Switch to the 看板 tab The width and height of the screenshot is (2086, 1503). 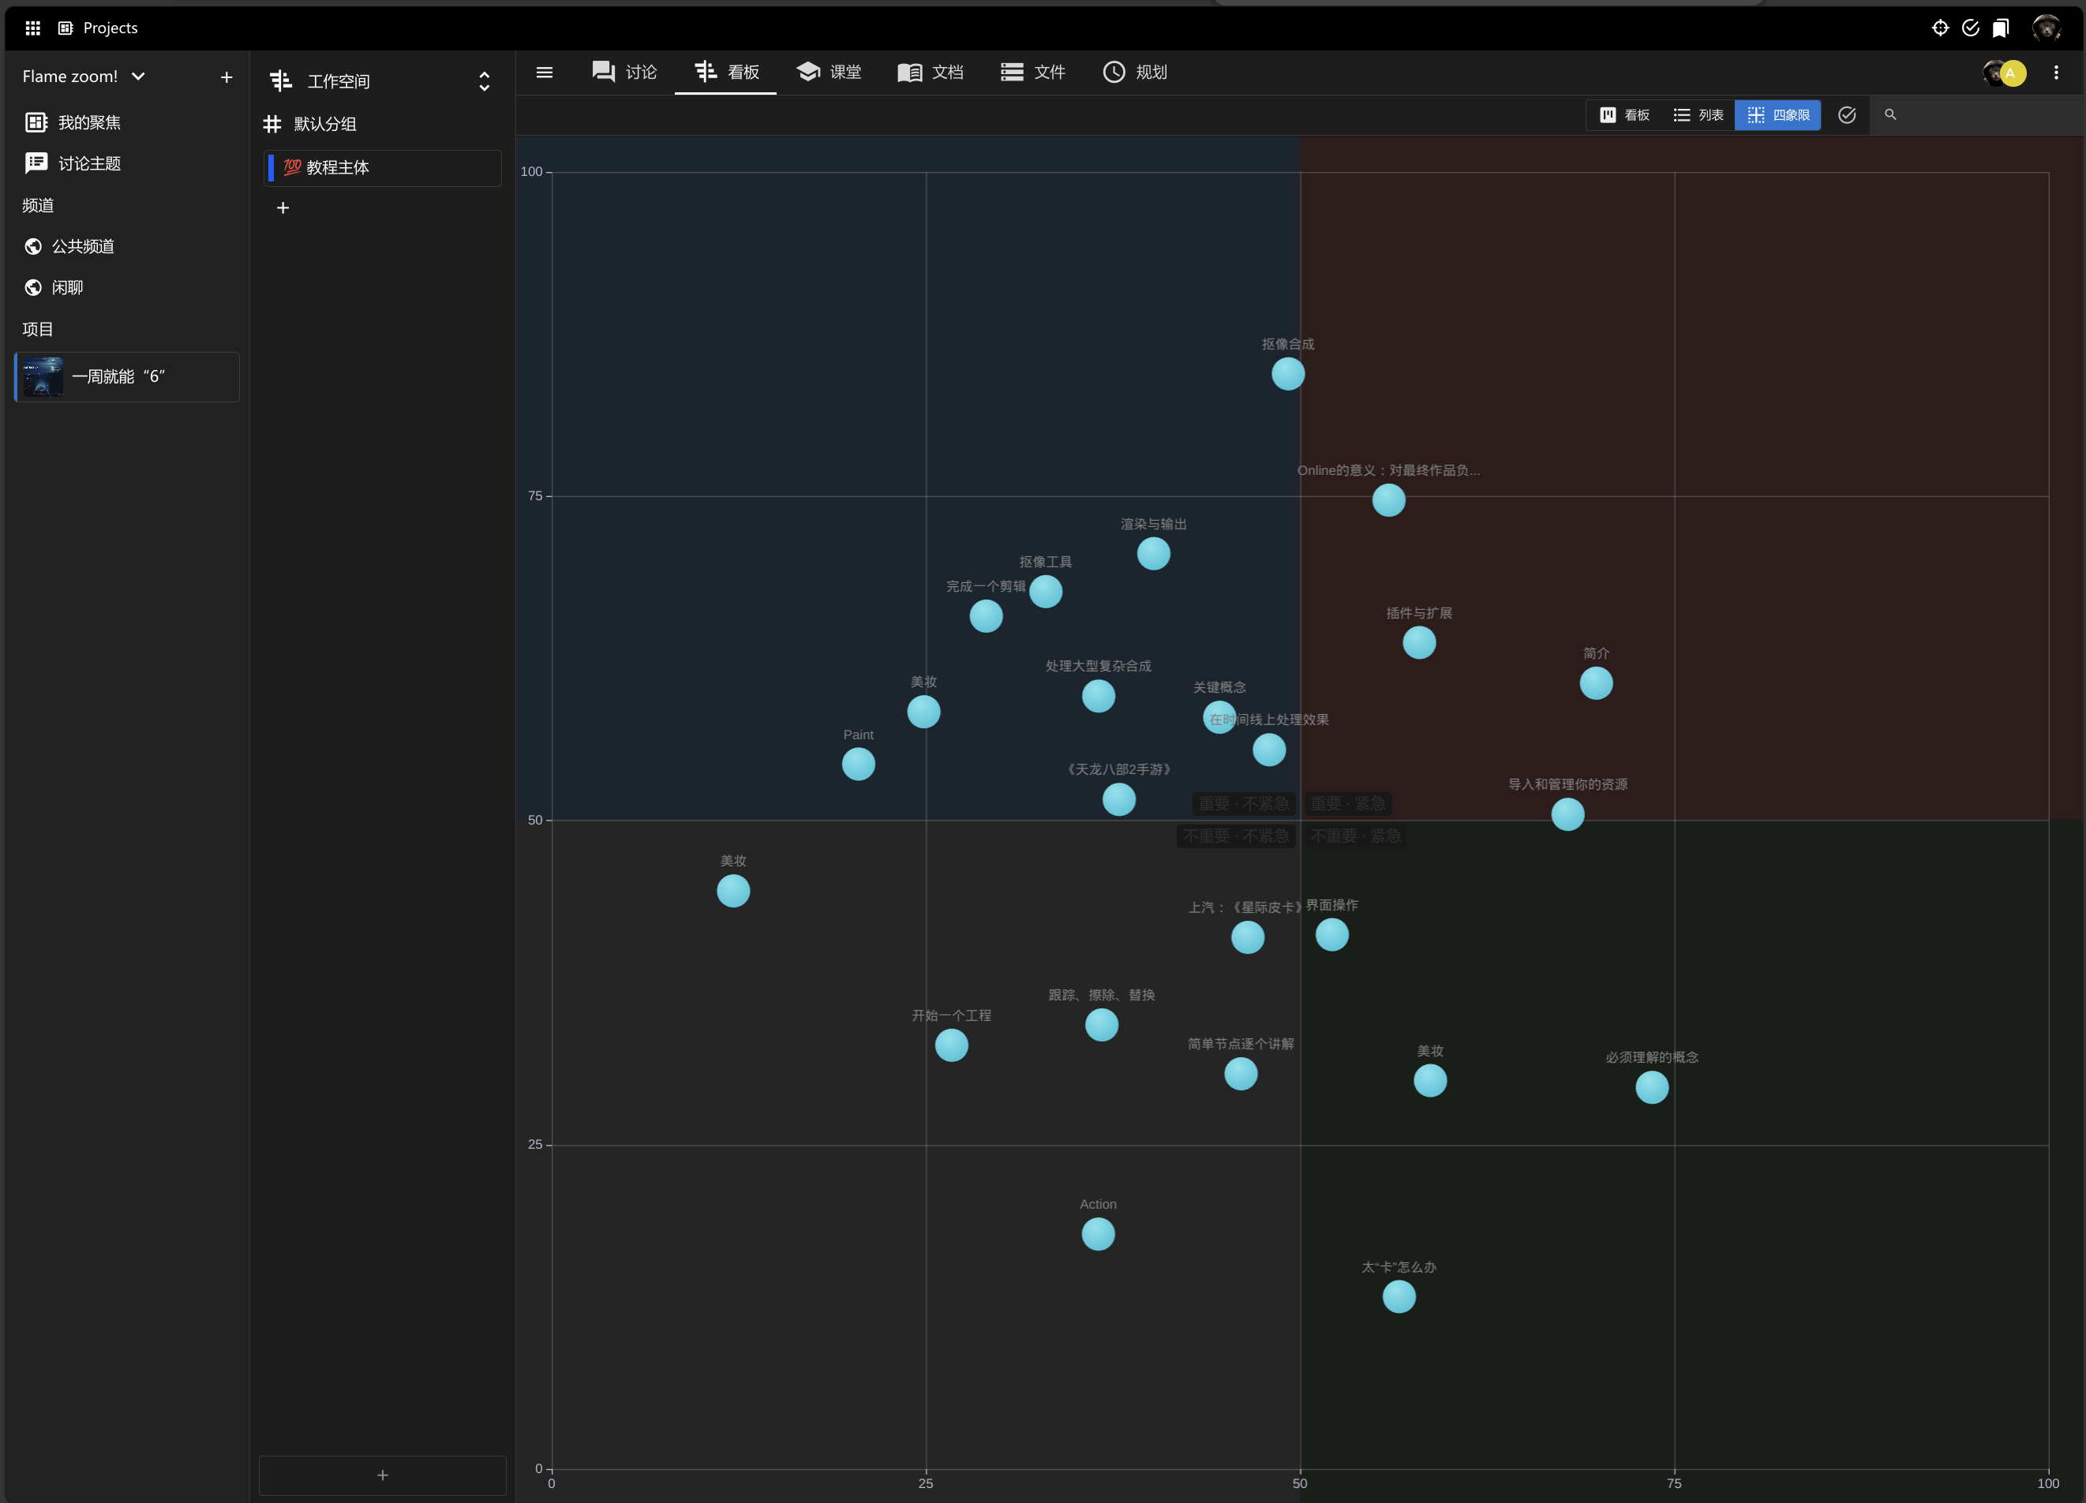[x=727, y=72]
